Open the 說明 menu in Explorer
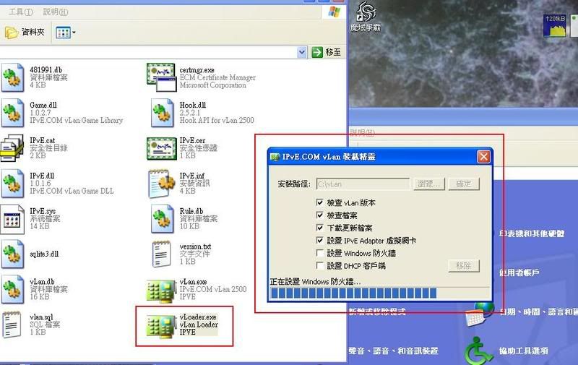The width and height of the screenshot is (578, 365). tap(56, 12)
